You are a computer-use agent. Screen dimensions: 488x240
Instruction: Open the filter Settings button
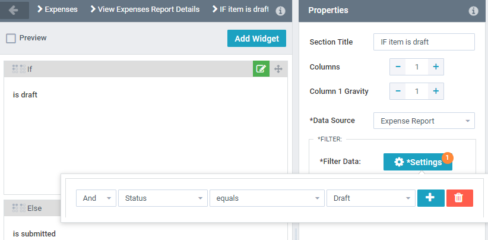pyautogui.click(x=417, y=162)
